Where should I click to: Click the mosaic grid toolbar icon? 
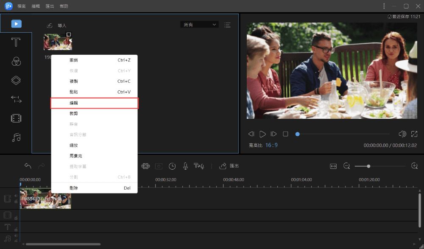[x=145, y=166]
